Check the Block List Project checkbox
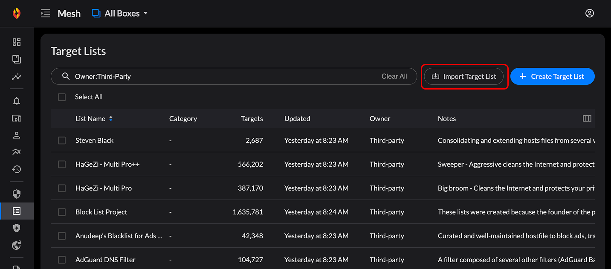The image size is (611, 269). [x=62, y=212]
